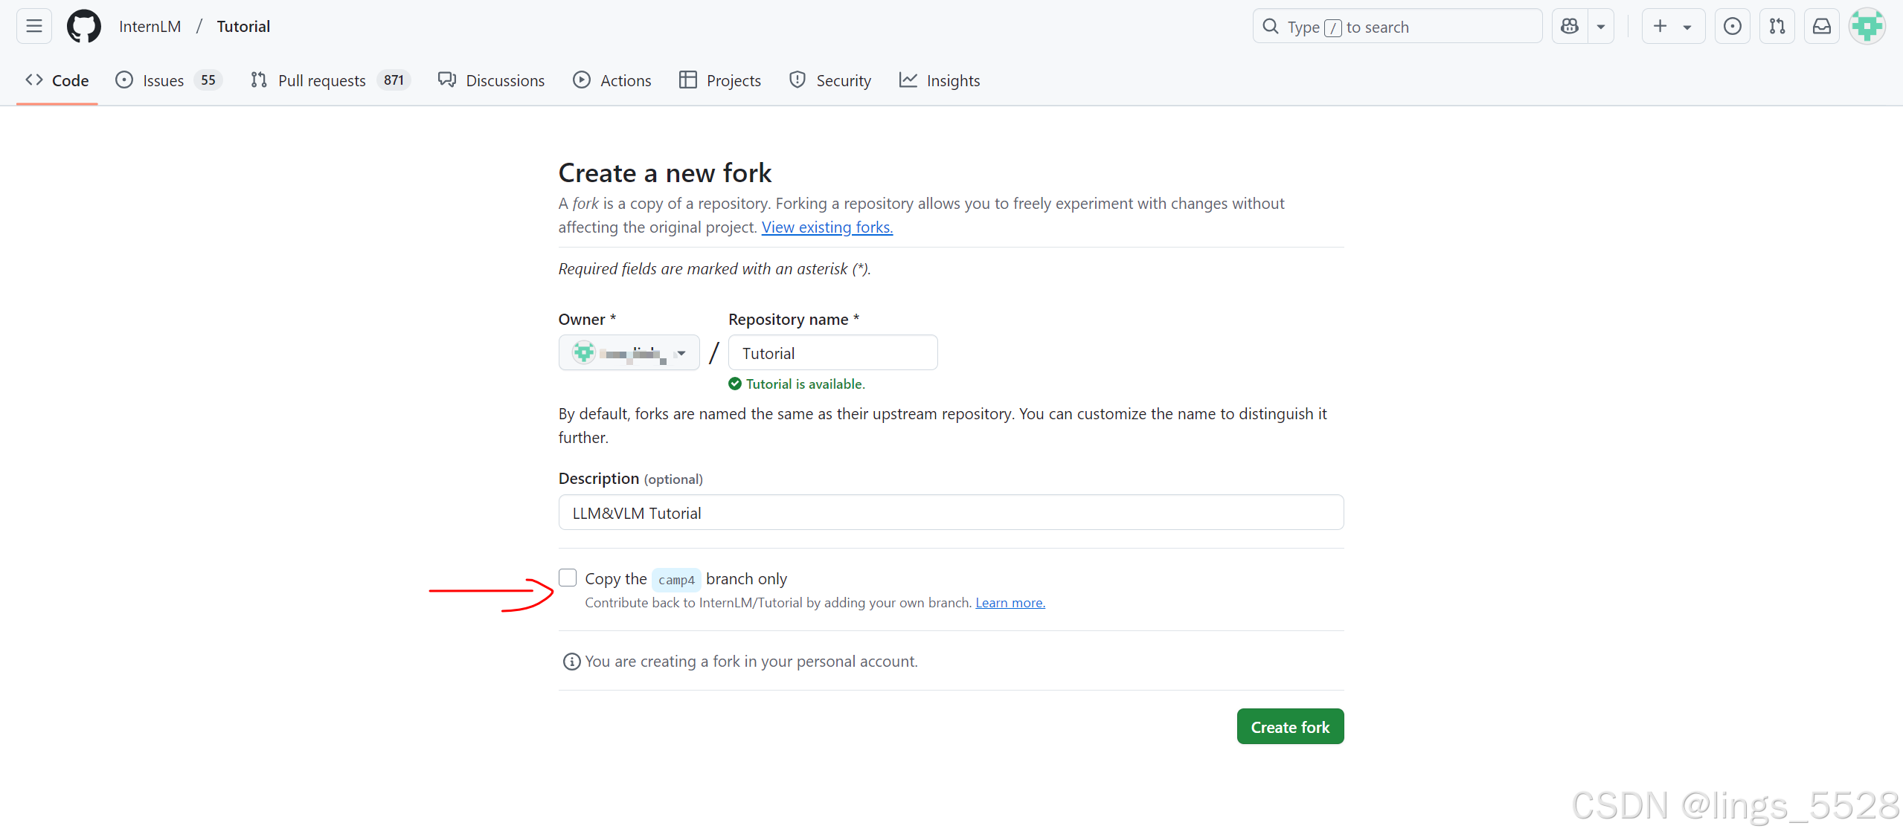Click the Create fork button
Viewport: 1903px width, 837px height.
[x=1289, y=726]
